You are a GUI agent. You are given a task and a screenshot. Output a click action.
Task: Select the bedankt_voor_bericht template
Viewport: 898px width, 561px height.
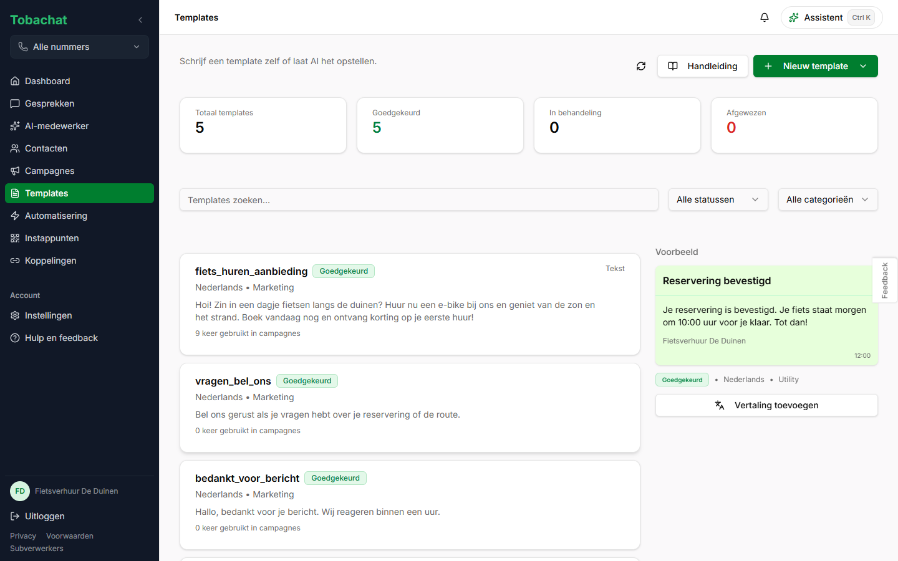click(x=410, y=505)
